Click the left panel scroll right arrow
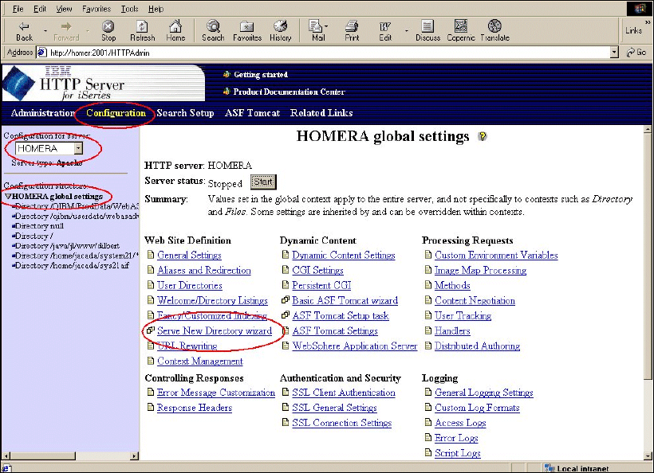 click(x=134, y=456)
